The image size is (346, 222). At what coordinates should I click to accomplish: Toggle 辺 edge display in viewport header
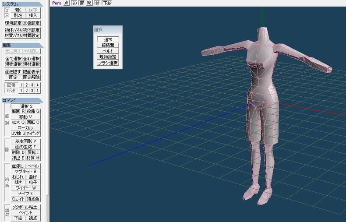74,3
